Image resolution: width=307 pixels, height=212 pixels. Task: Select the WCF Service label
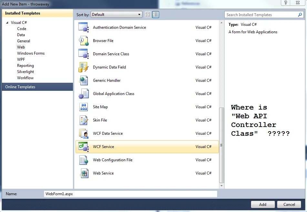tap(103, 147)
